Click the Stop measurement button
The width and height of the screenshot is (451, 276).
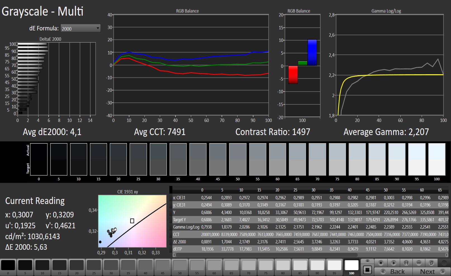coord(381,263)
